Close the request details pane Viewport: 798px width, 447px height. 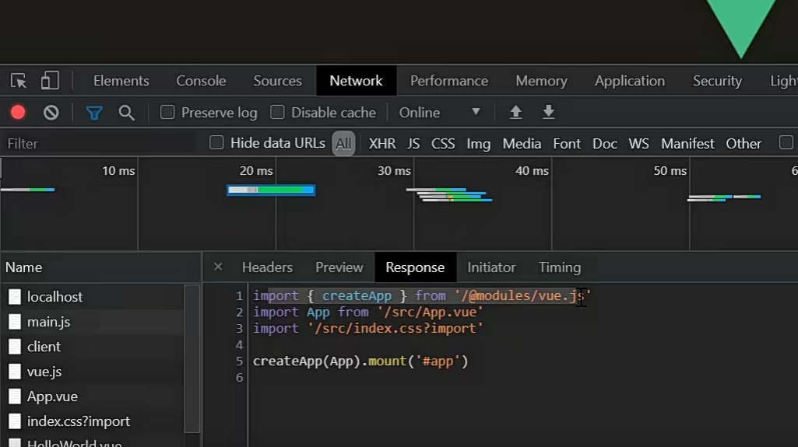tap(218, 267)
